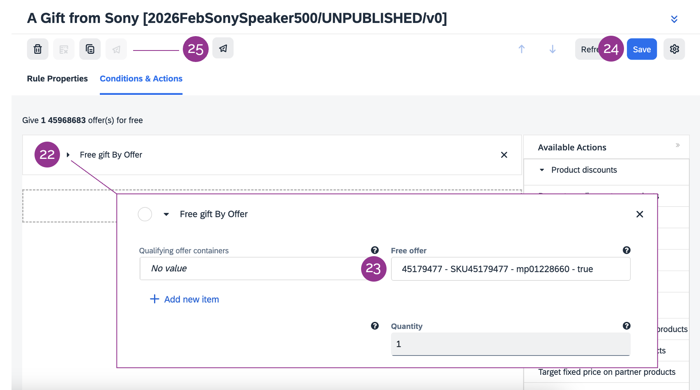Click the duplicate rule copy icon
Screen dimensions: 700x390
click(90, 49)
